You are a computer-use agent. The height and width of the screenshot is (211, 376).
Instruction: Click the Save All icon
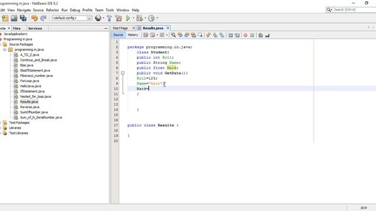click(23, 18)
